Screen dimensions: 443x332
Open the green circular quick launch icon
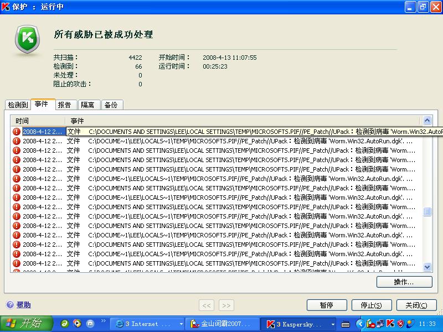[x=65, y=324]
